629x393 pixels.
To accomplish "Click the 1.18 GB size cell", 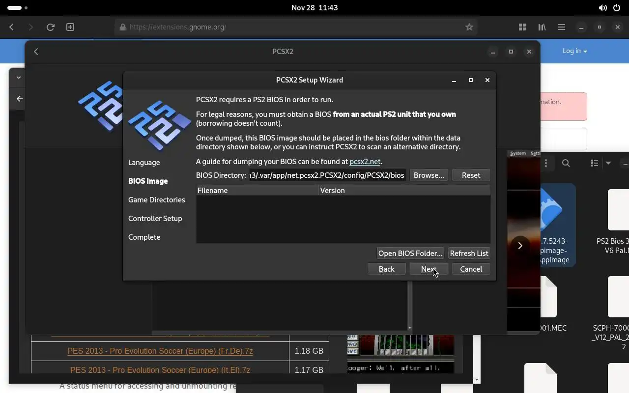I will [x=309, y=351].
